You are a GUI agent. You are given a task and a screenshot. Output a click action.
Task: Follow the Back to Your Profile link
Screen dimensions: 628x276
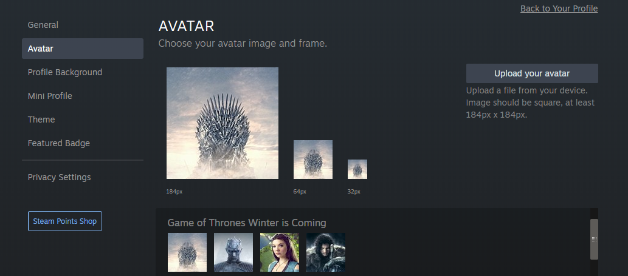point(559,8)
